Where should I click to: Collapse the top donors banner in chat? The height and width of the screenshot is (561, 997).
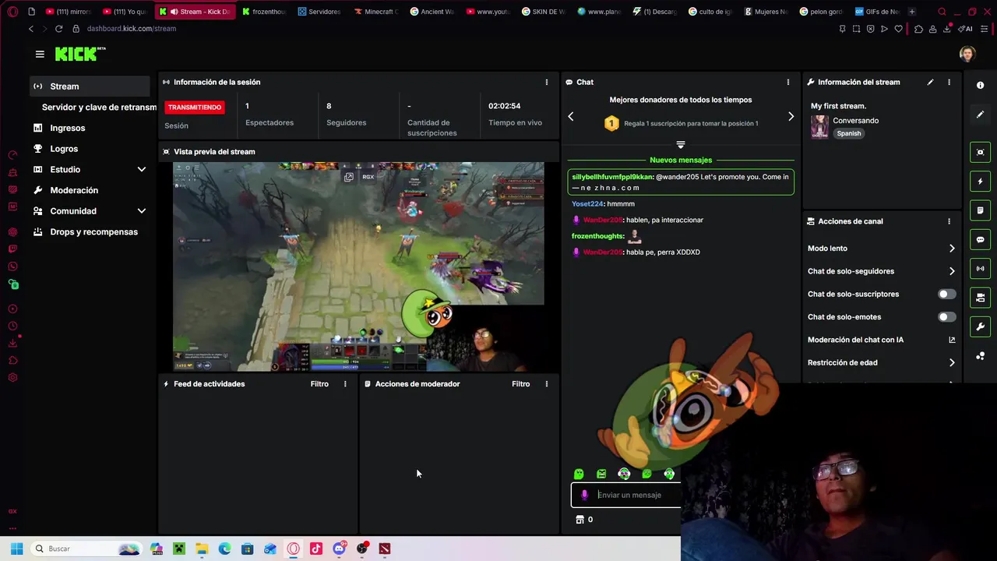click(x=681, y=145)
